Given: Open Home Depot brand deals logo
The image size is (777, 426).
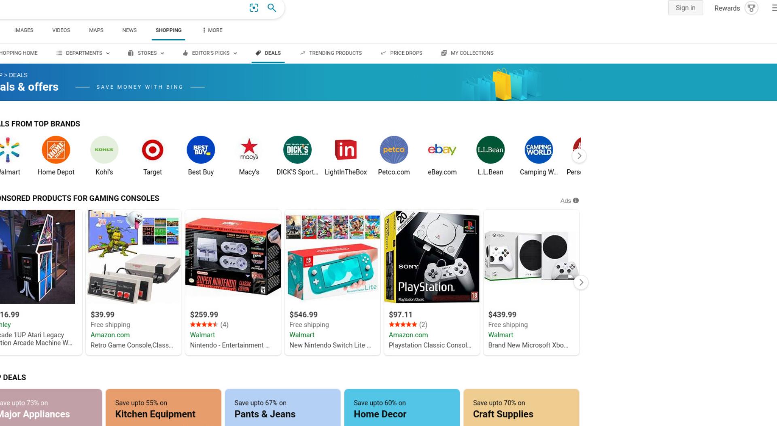Looking at the screenshot, I should pos(56,150).
